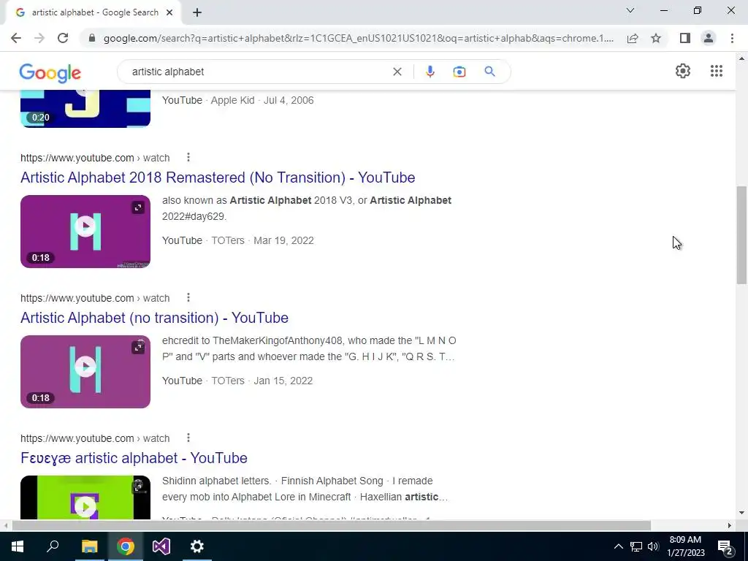Screen dimensions: 748x561
Task: Click the vertical scrollbar thumb
Action: (x=741, y=235)
